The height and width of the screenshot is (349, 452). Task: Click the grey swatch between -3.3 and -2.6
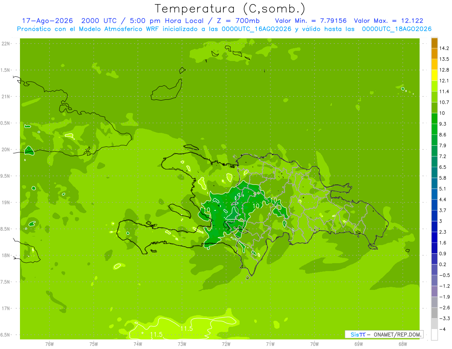pos(434,313)
